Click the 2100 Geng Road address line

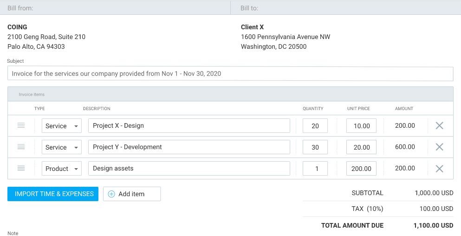pyautogui.click(x=46, y=37)
